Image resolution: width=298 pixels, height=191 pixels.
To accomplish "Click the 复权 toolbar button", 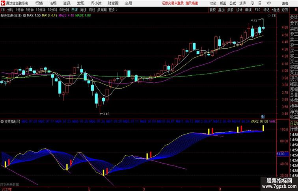I will click(212, 10).
